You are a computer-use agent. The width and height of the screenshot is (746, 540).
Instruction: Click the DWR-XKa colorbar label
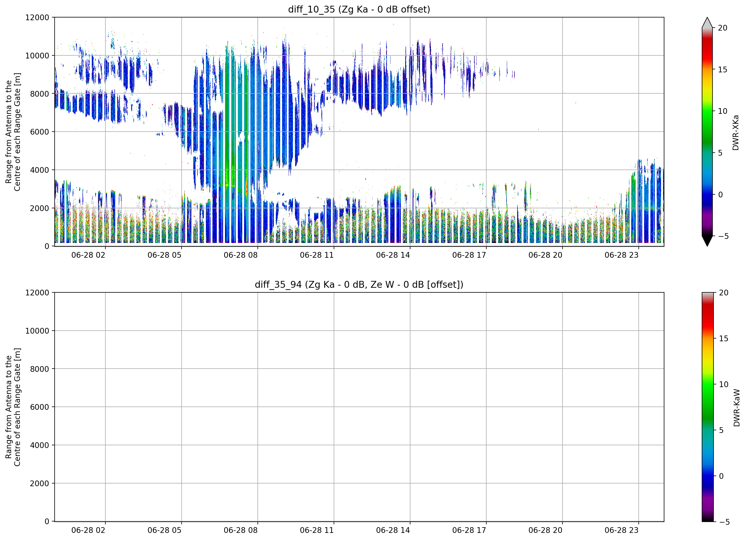[x=736, y=132]
